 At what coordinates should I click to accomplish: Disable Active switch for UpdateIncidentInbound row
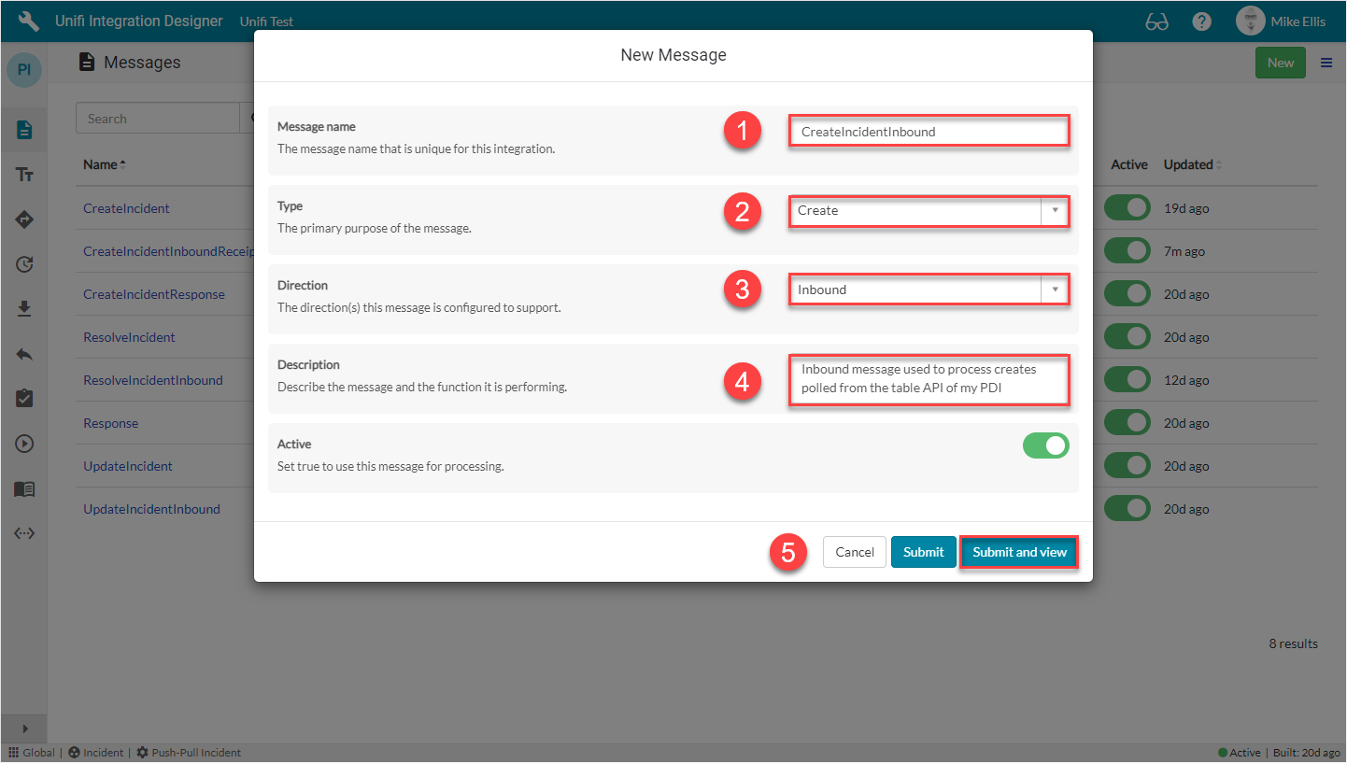(x=1127, y=509)
